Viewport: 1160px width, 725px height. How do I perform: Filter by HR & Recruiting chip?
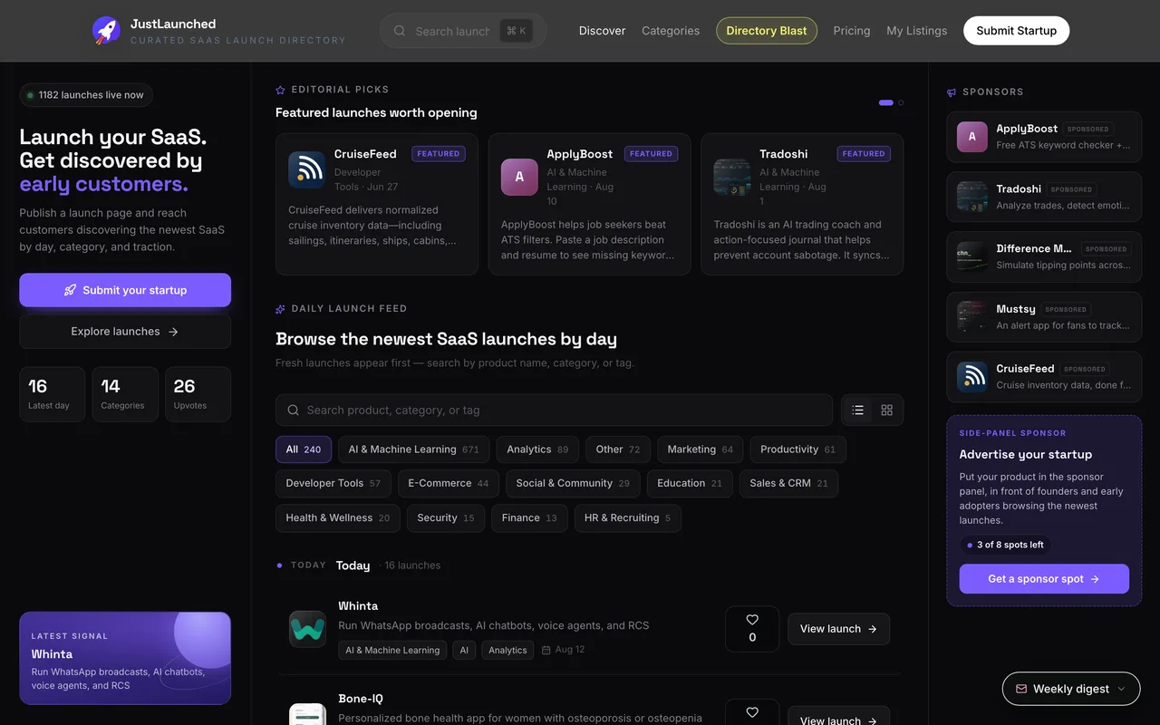628,518
